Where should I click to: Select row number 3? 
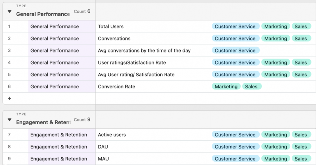tap(9, 51)
